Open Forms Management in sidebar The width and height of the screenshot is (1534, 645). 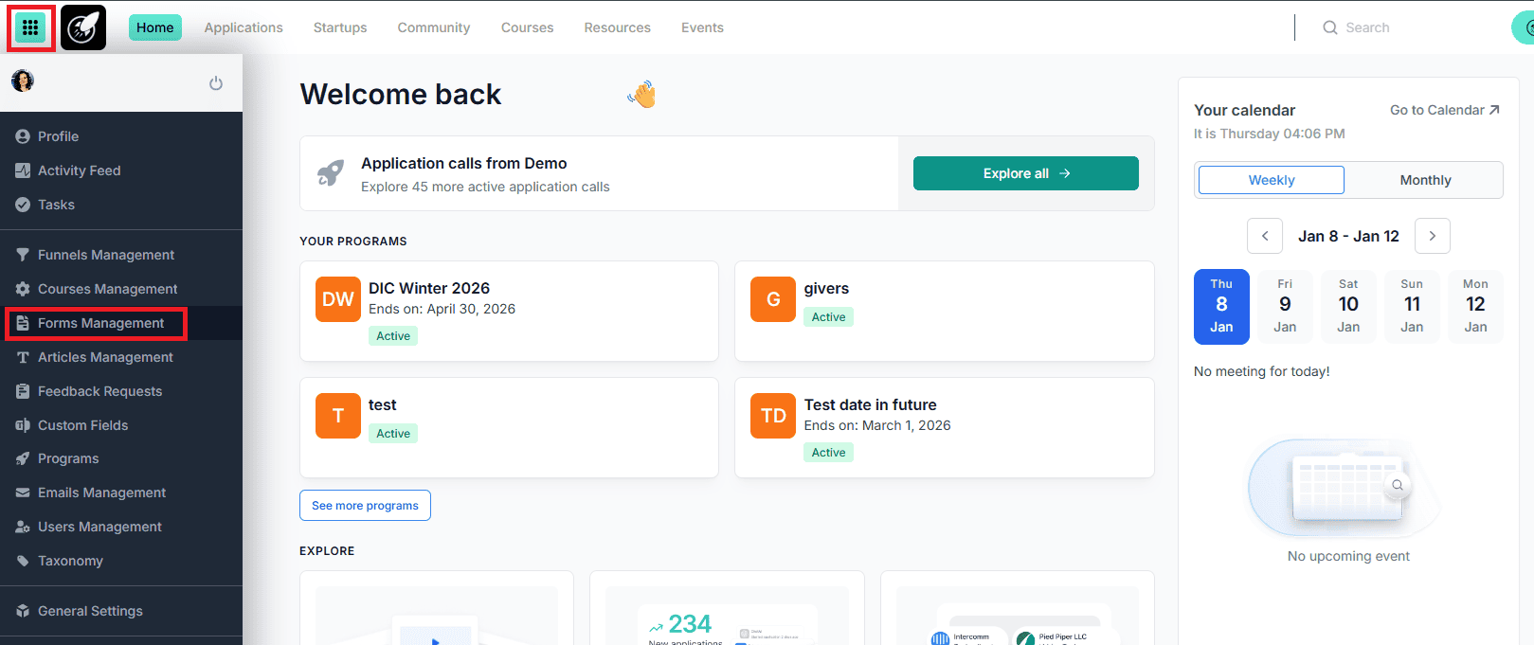100,323
